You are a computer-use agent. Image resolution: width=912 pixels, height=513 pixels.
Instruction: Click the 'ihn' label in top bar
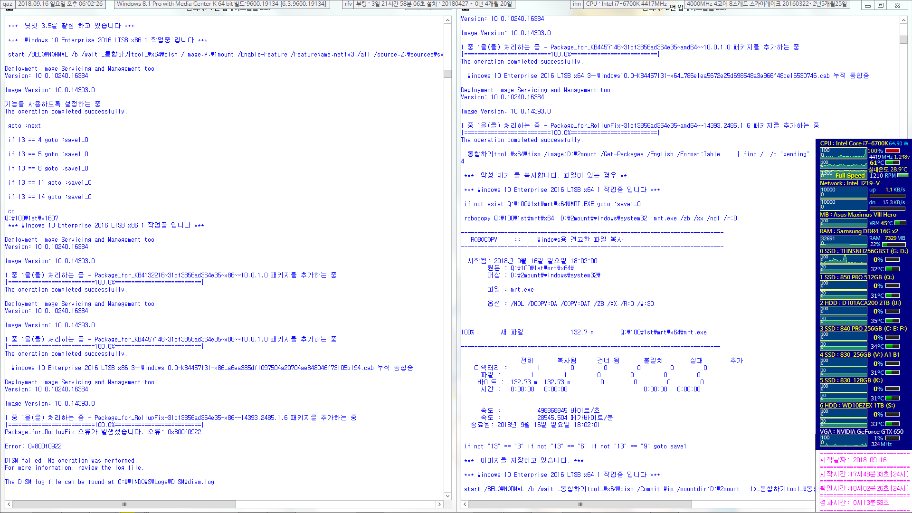coord(577,4)
